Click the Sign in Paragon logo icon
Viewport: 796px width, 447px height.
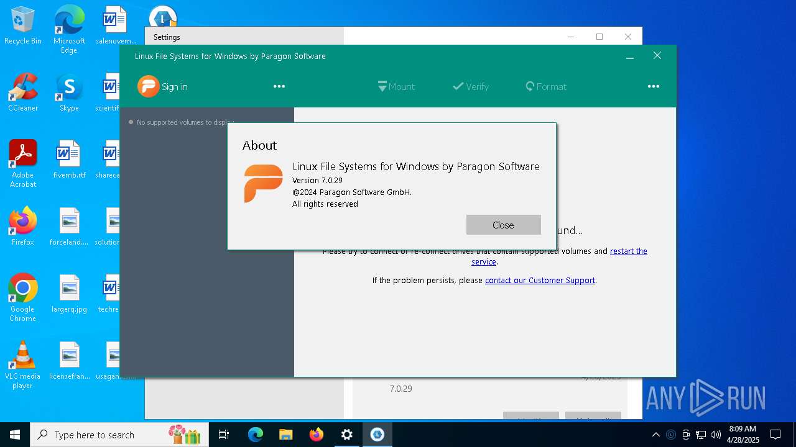click(x=148, y=86)
